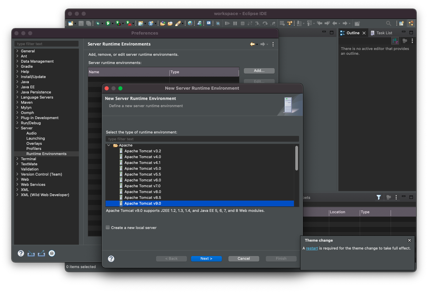Click the Next > button

pos(206,259)
